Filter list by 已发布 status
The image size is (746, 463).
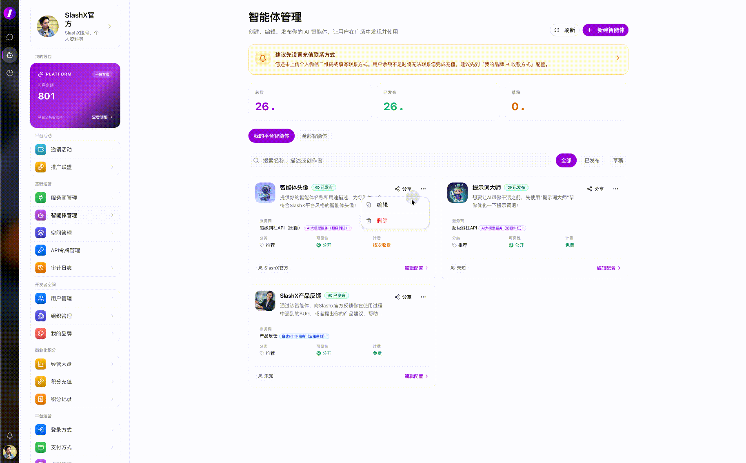(592, 160)
